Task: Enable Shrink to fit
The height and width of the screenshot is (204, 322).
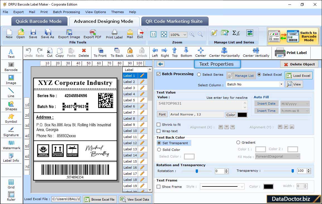Action: pyautogui.click(x=159, y=125)
